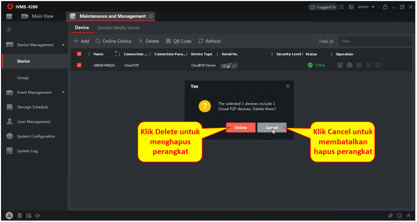Image resolution: width=417 pixels, height=222 pixels.
Task: Open the alarm warning icon in status bar
Action: coord(9,215)
